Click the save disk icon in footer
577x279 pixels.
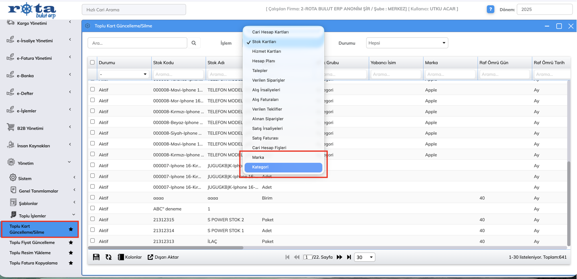pos(96,257)
